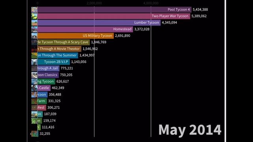The height and width of the screenshot is (142, 253).
Task: Click the value 306,271
Action: tap(53, 108)
